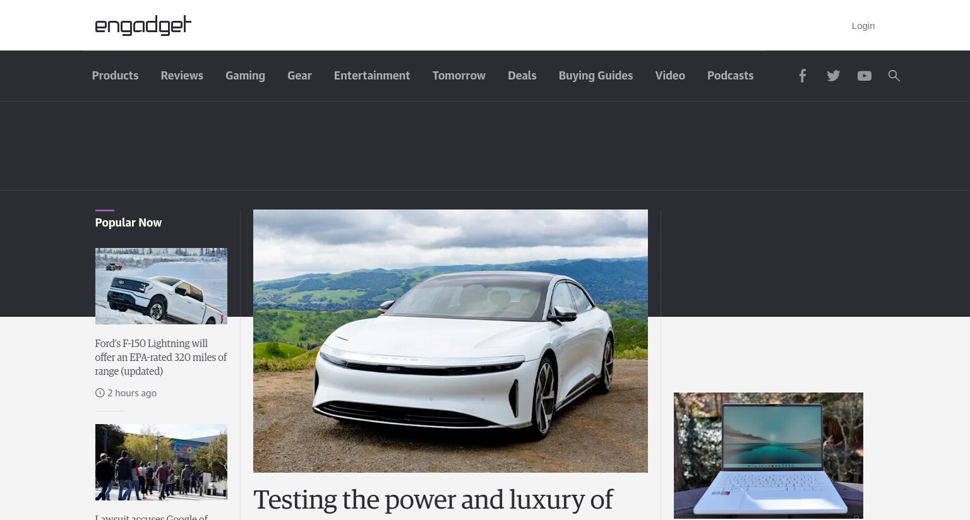Open Engadget's Facebook page icon

click(802, 76)
